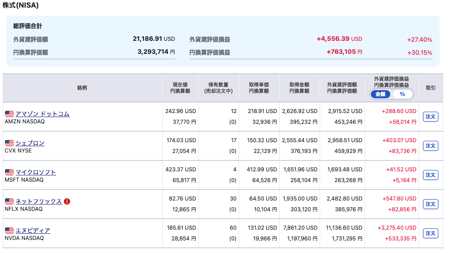Click the 保有数量 column header
Screen dimensions: 450x253
click(218, 87)
